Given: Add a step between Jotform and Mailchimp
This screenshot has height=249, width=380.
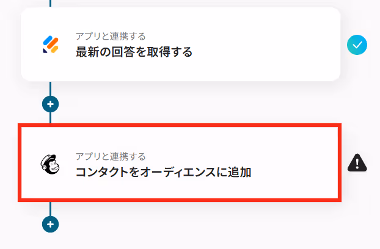Looking at the screenshot, I should pos(51,104).
